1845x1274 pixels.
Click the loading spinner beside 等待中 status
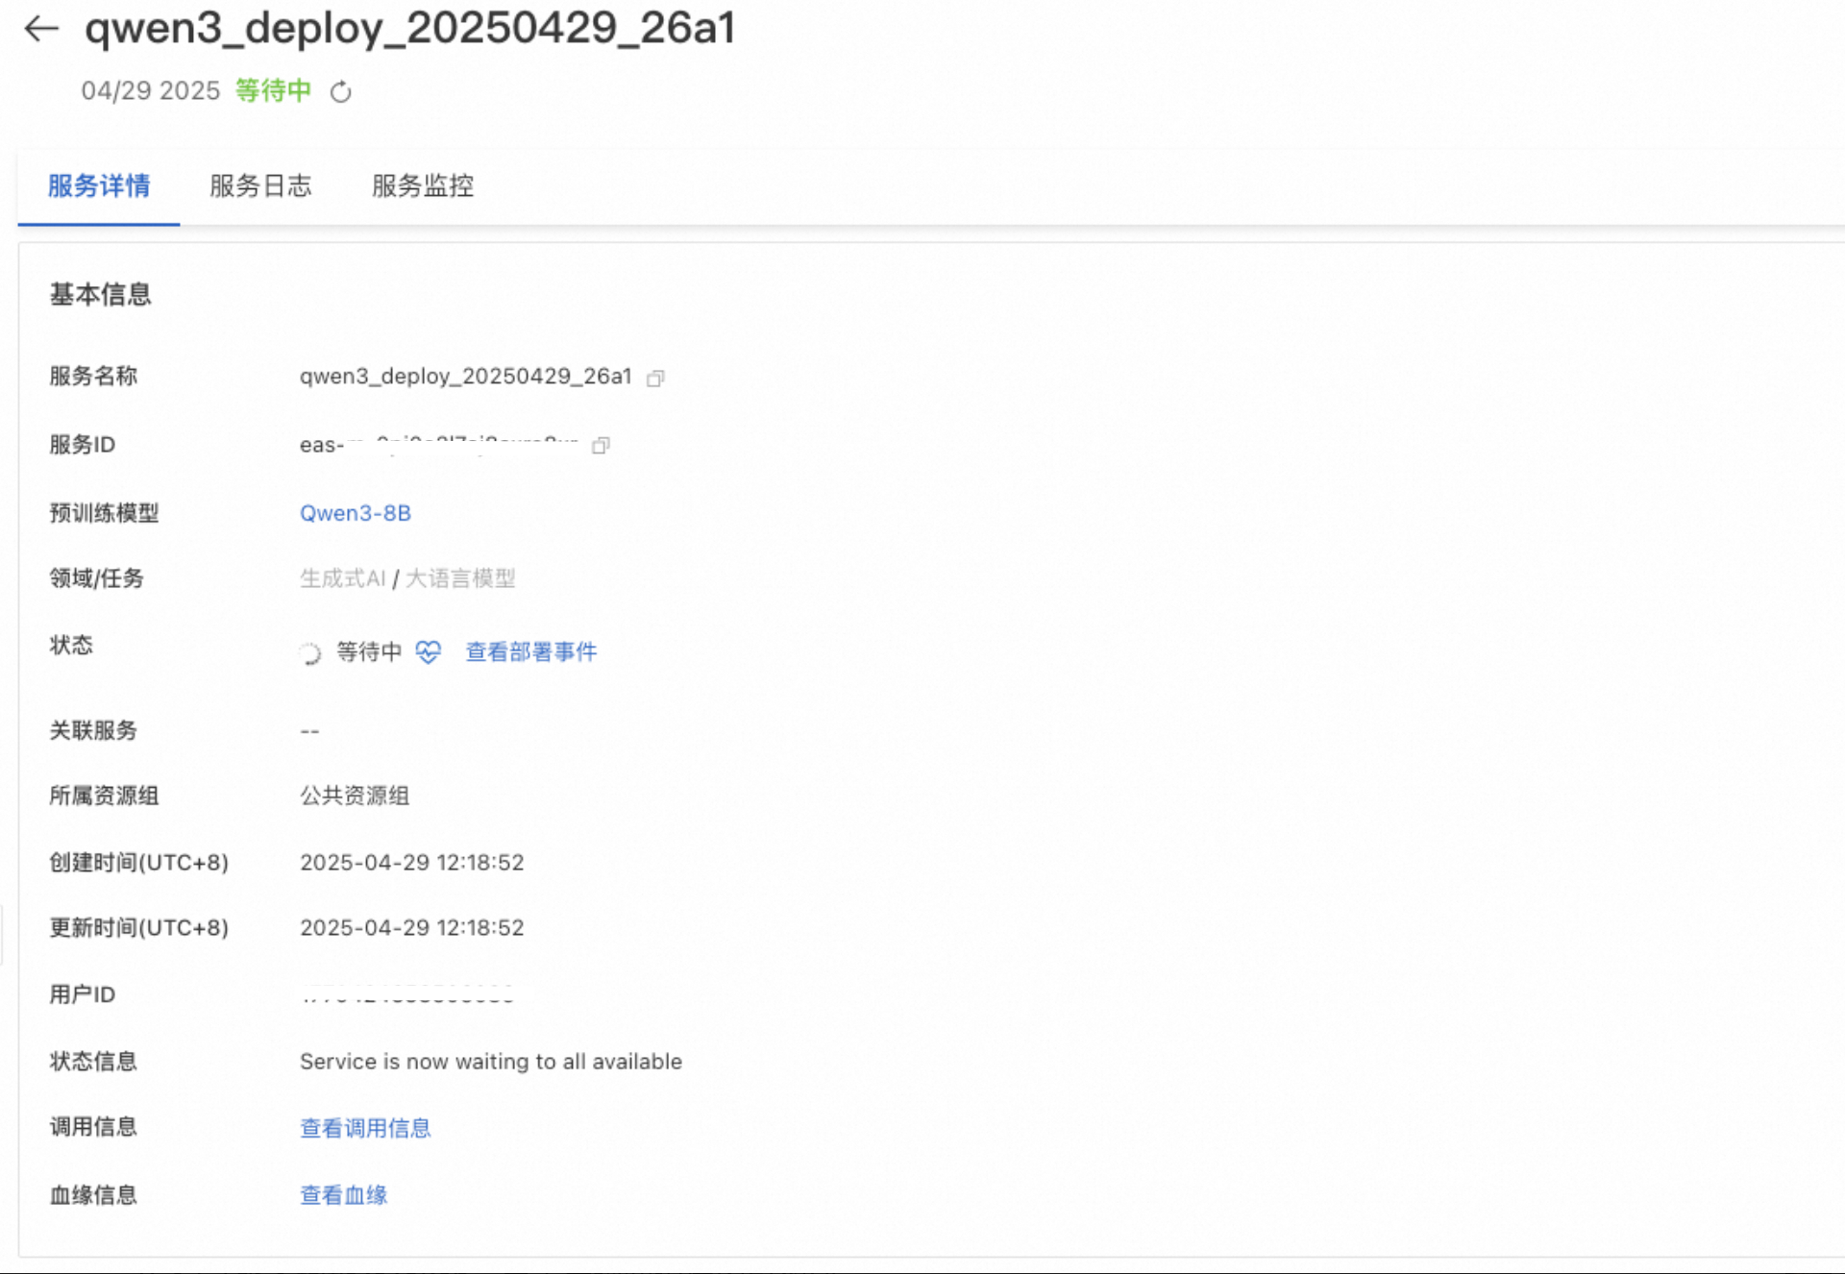coord(309,653)
